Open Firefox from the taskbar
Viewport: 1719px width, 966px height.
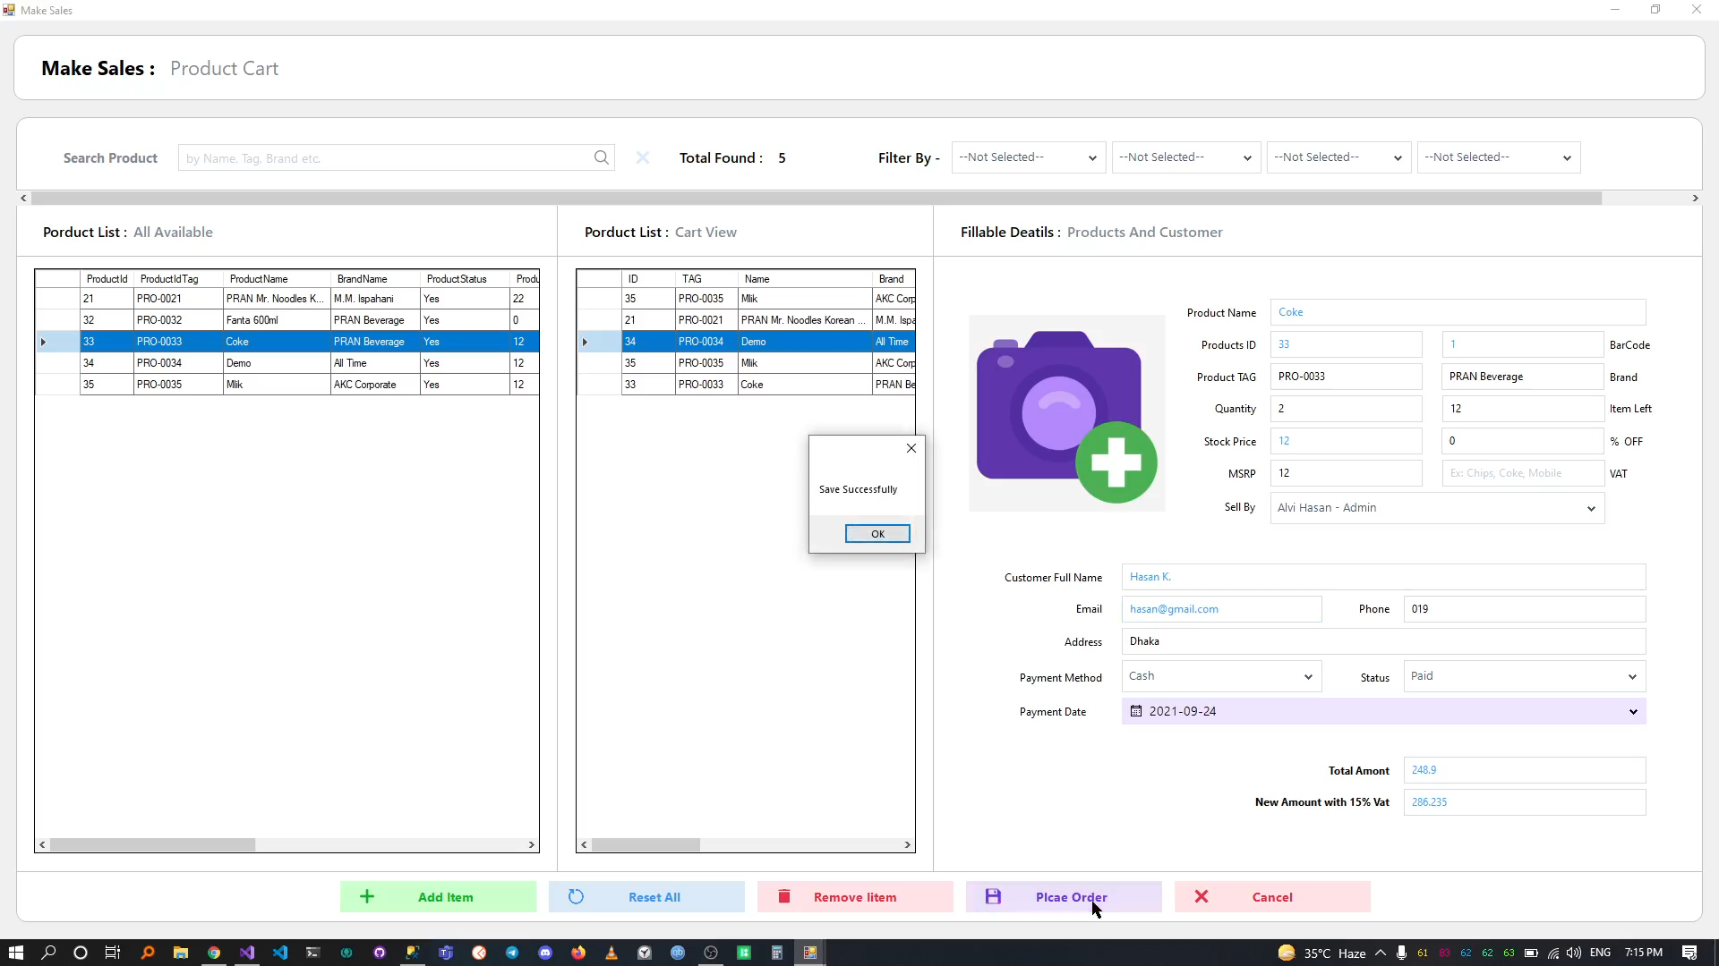(578, 953)
